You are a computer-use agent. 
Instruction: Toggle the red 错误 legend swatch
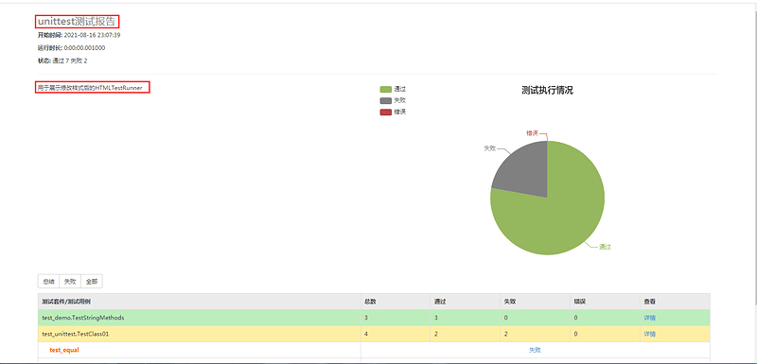tap(386, 112)
